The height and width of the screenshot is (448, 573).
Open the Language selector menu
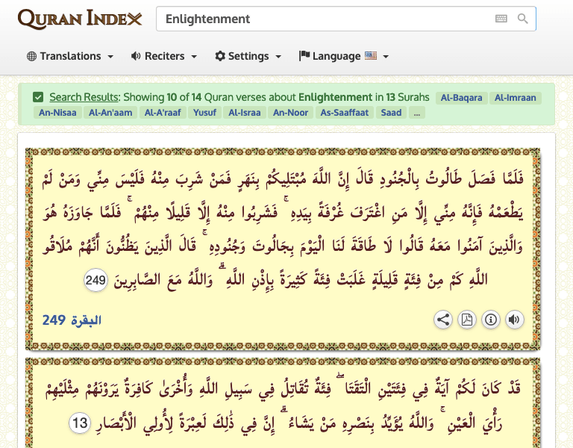344,56
